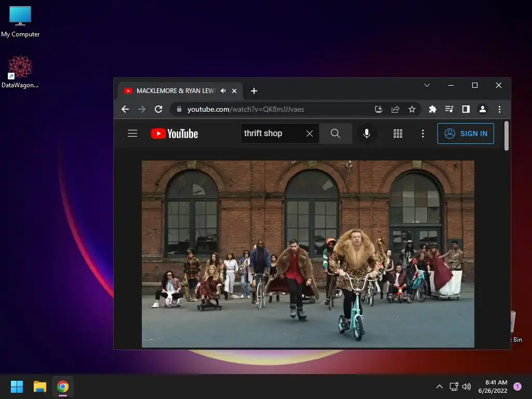Open File Explorer from the taskbar
This screenshot has height=399, width=532.
pos(39,387)
